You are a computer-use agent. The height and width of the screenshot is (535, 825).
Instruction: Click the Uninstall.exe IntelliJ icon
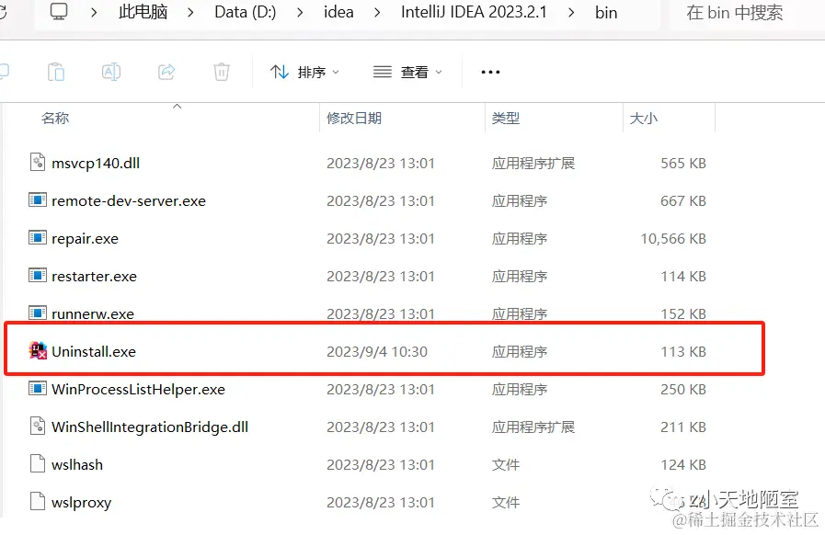pos(38,350)
